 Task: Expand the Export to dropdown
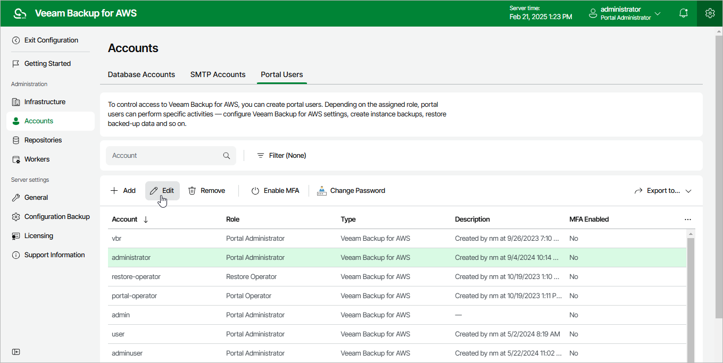coord(663,191)
